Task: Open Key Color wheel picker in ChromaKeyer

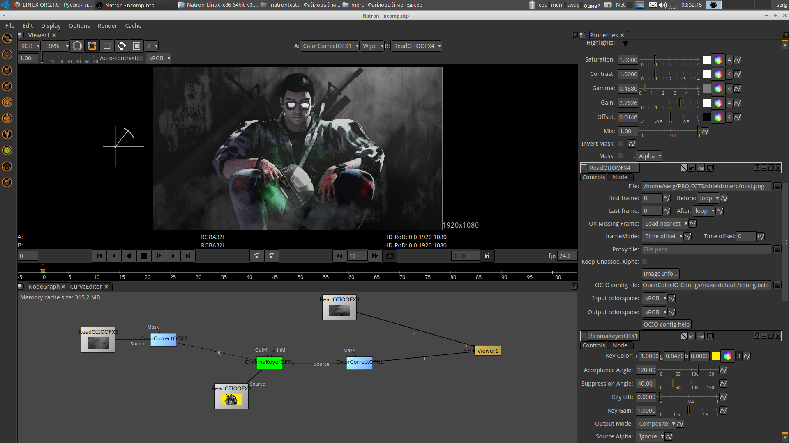Action: click(x=727, y=356)
